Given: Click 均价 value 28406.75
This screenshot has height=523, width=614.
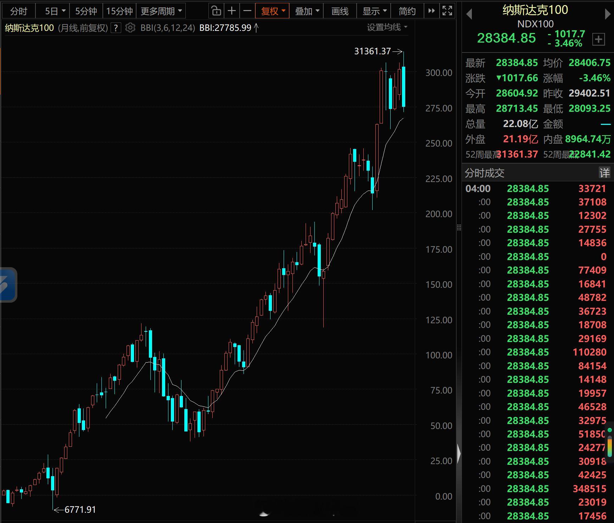Looking at the screenshot, I should pos(590,62).
